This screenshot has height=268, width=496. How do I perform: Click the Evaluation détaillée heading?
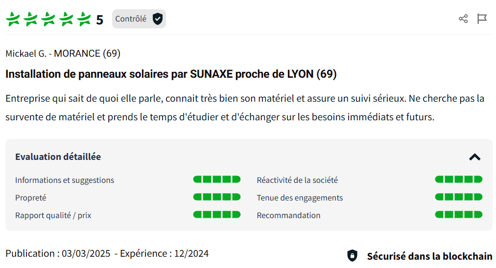point(58,157)
